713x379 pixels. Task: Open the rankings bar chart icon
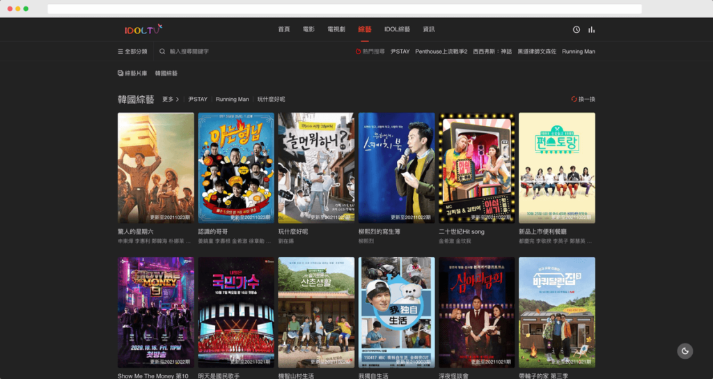pyautogui.click(x=591, y=29)
